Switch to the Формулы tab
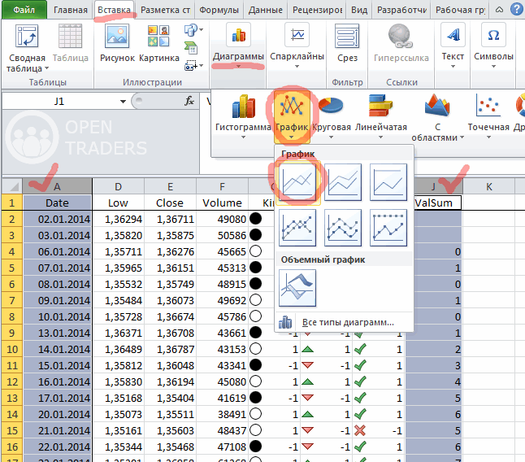 [219, 10]
